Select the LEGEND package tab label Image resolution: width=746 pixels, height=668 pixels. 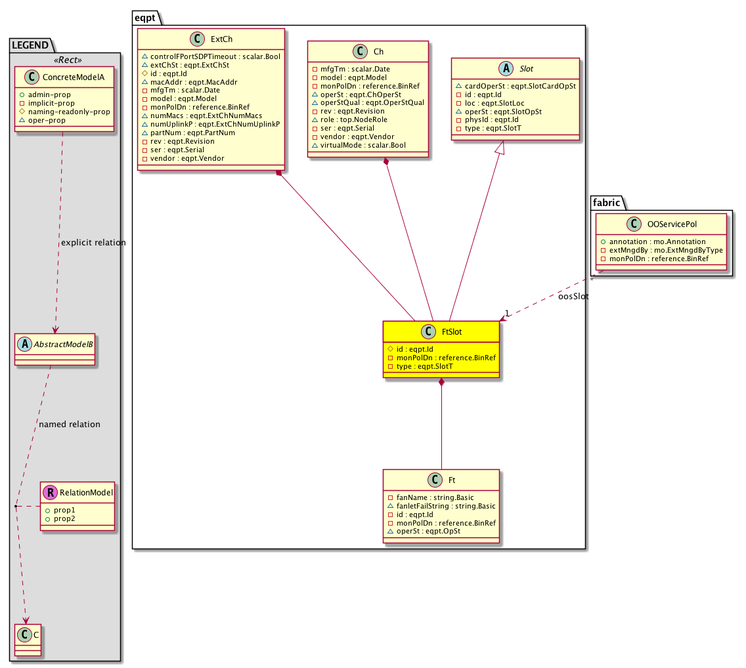coord(30,45)
